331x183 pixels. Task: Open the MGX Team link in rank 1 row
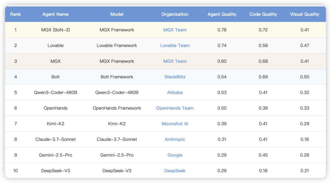(x=175, y=30)
